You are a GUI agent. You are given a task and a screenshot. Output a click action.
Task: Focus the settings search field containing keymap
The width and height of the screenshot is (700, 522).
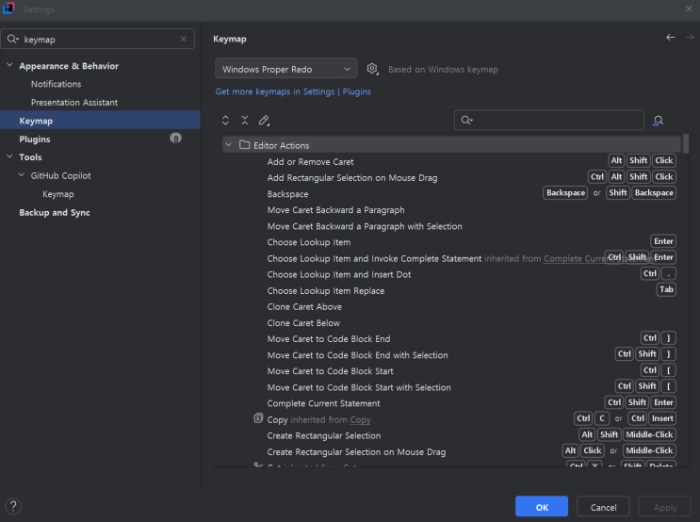click(97, 39)
